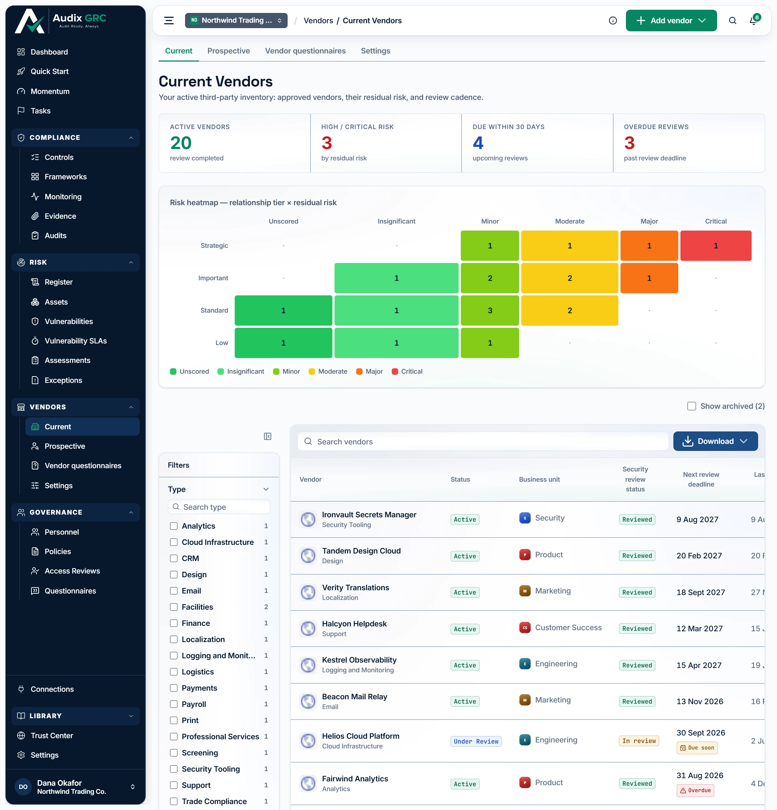
Task: Open the Settings tab
Action: 375,51
